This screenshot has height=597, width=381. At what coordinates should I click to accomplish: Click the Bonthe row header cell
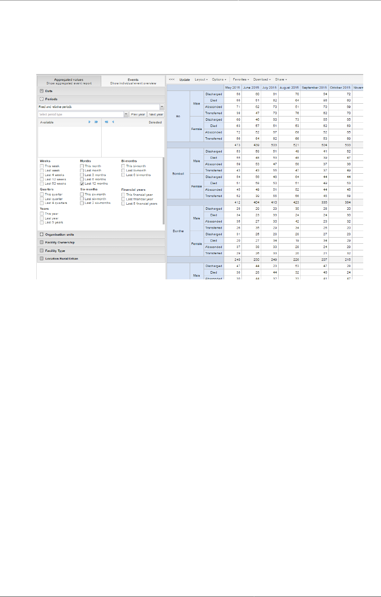[x=178, y=231]
